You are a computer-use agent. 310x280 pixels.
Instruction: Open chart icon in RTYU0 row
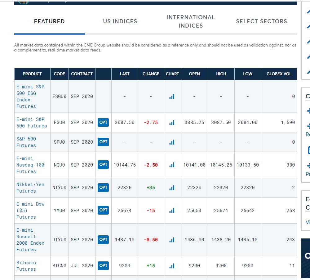coord(172,240)
